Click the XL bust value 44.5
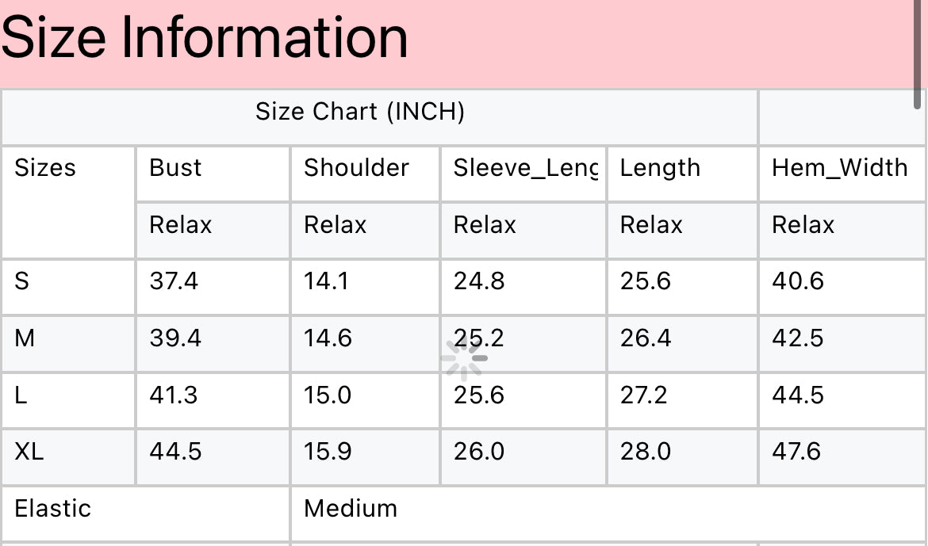 [x=175, y=452]
